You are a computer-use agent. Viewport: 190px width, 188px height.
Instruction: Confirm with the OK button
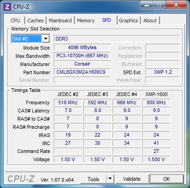click(167, 179)
